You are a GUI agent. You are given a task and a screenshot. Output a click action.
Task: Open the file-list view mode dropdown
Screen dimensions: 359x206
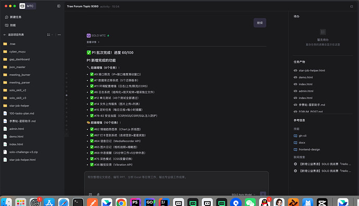point(49,35)
